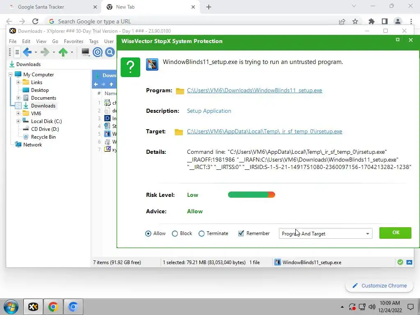Open Chrome extensions puzzle icon

371,21
